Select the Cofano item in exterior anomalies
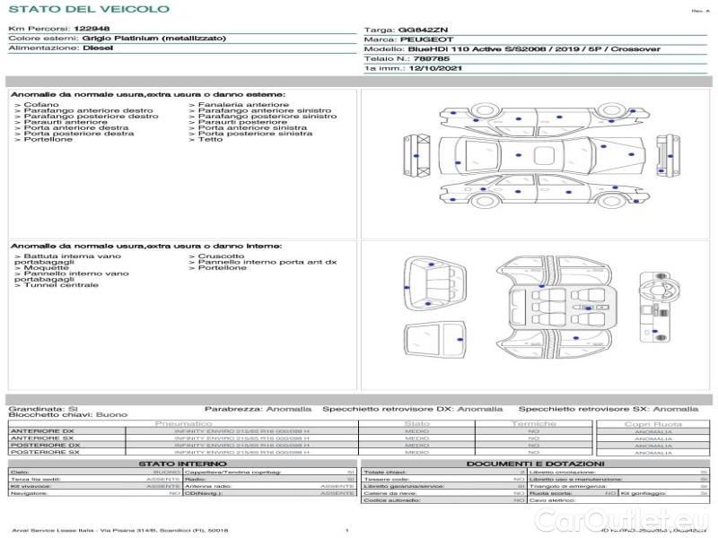 pyautogui.click(x=42, y=105)
